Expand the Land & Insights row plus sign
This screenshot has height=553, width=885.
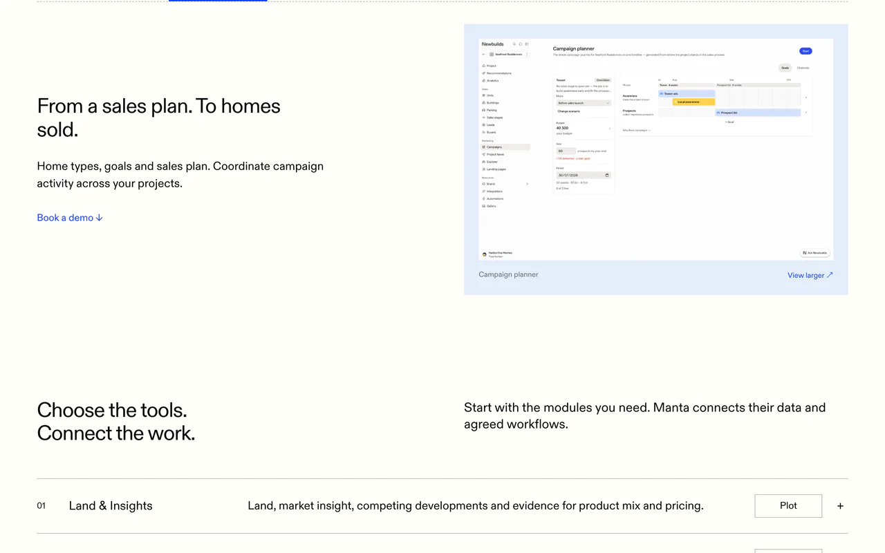coord(841,506)
